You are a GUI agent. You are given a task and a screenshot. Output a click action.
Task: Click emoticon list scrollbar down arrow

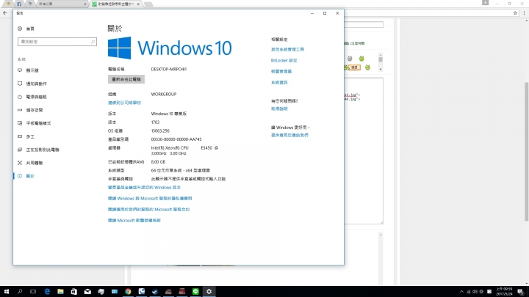point(381,69)
